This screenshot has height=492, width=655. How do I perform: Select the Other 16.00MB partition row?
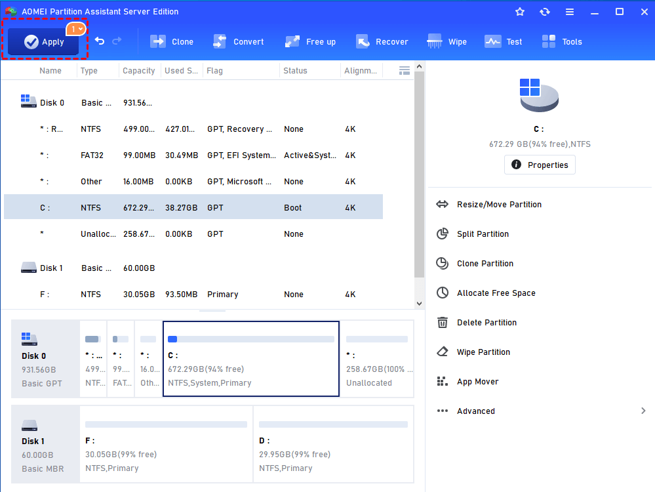tap(193, 182)
